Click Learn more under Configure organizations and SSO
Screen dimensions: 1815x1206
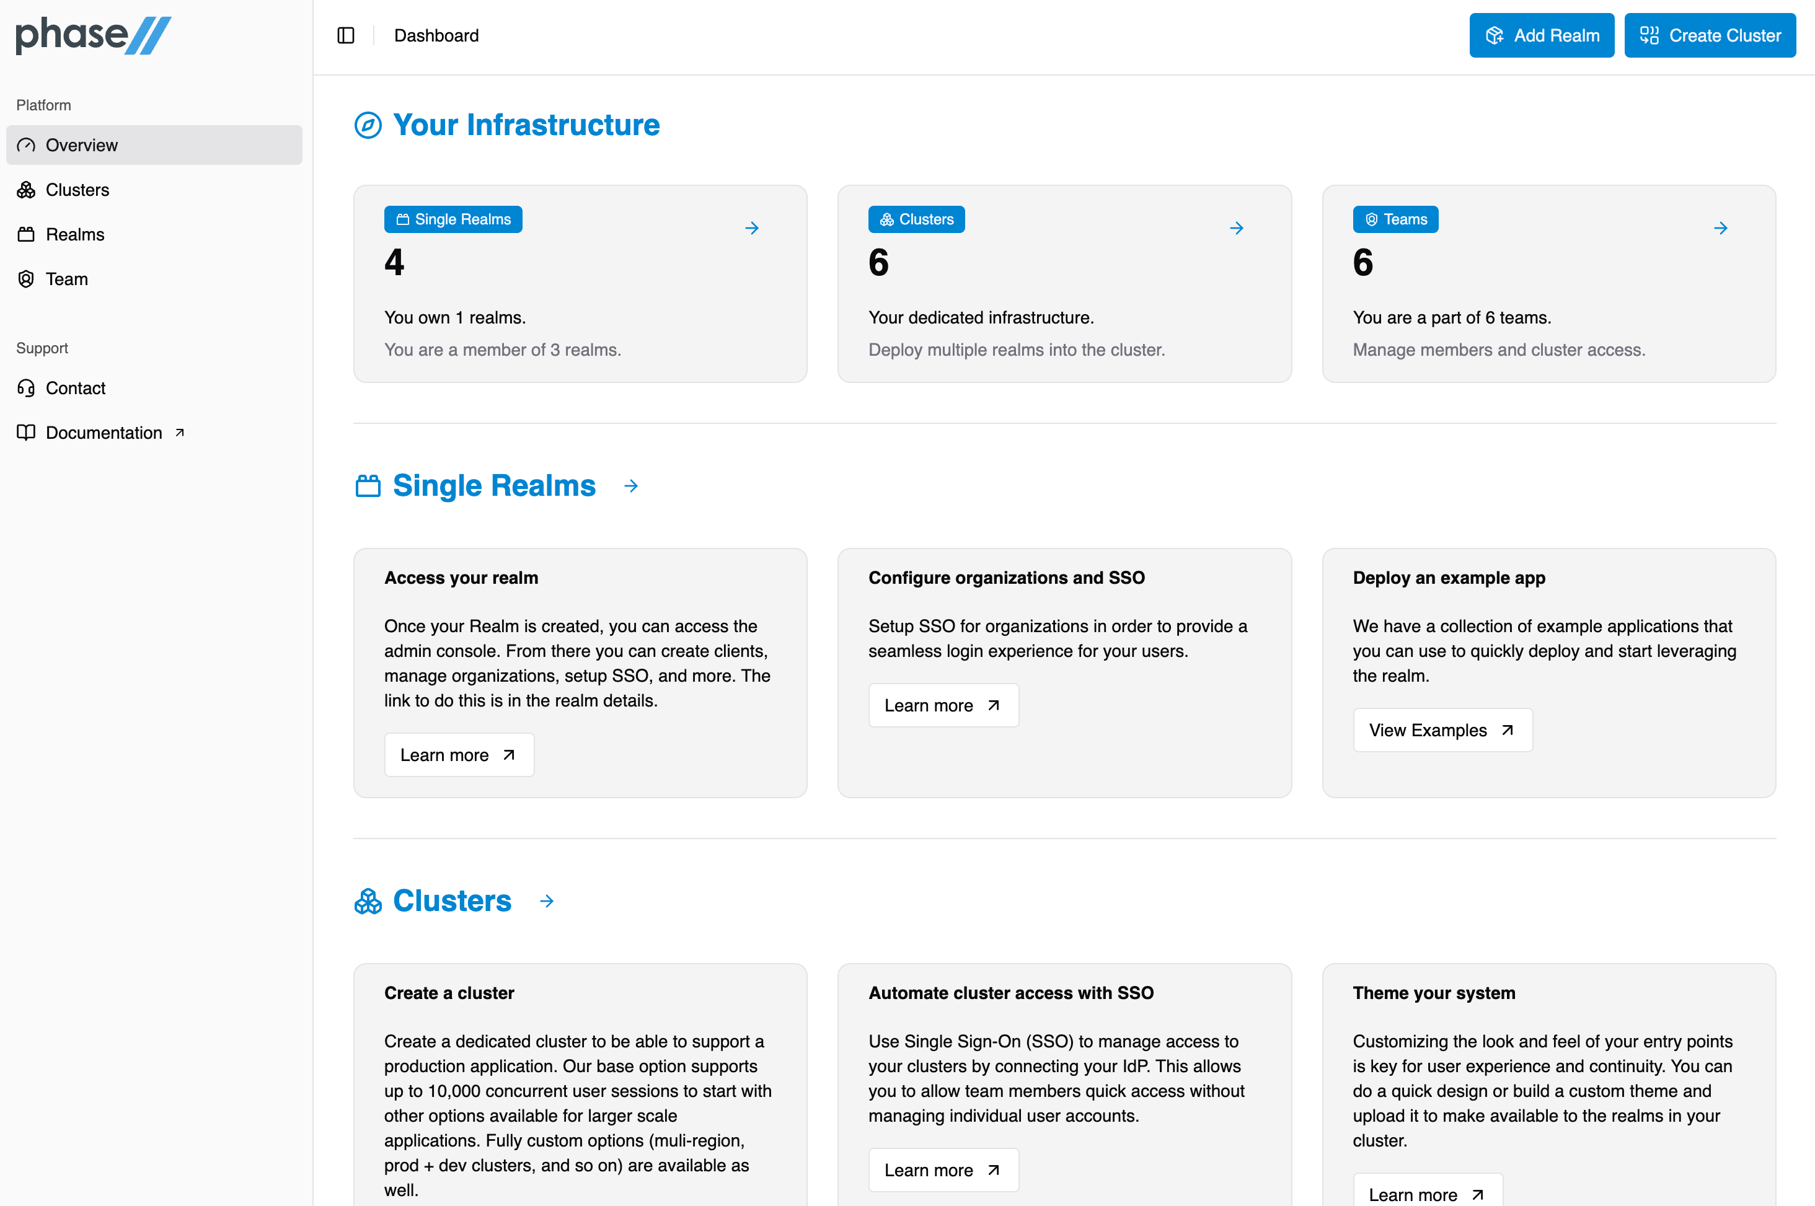(943, 705)
